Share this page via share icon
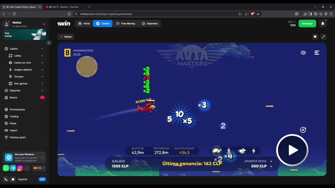 coord(246,14)
